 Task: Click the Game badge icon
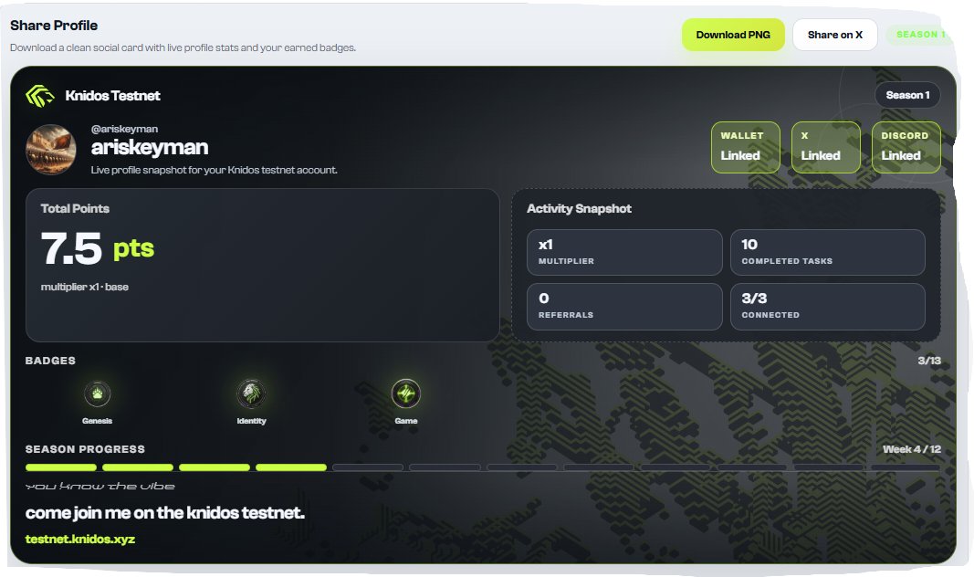(x=406, y=393)
